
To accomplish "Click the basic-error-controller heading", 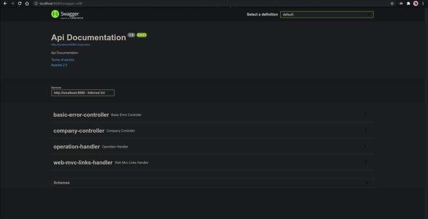I will coord(81,115).
